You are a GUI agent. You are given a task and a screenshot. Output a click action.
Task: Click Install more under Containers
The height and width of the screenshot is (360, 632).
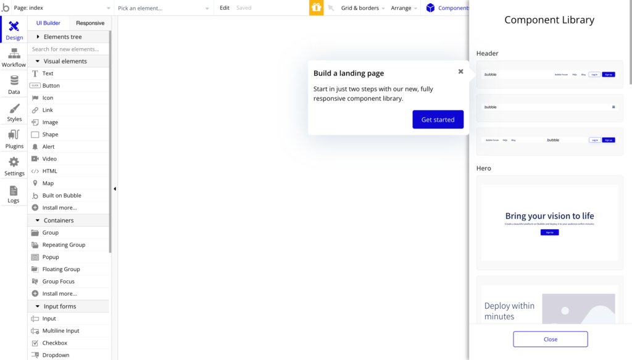coord(69,293)
